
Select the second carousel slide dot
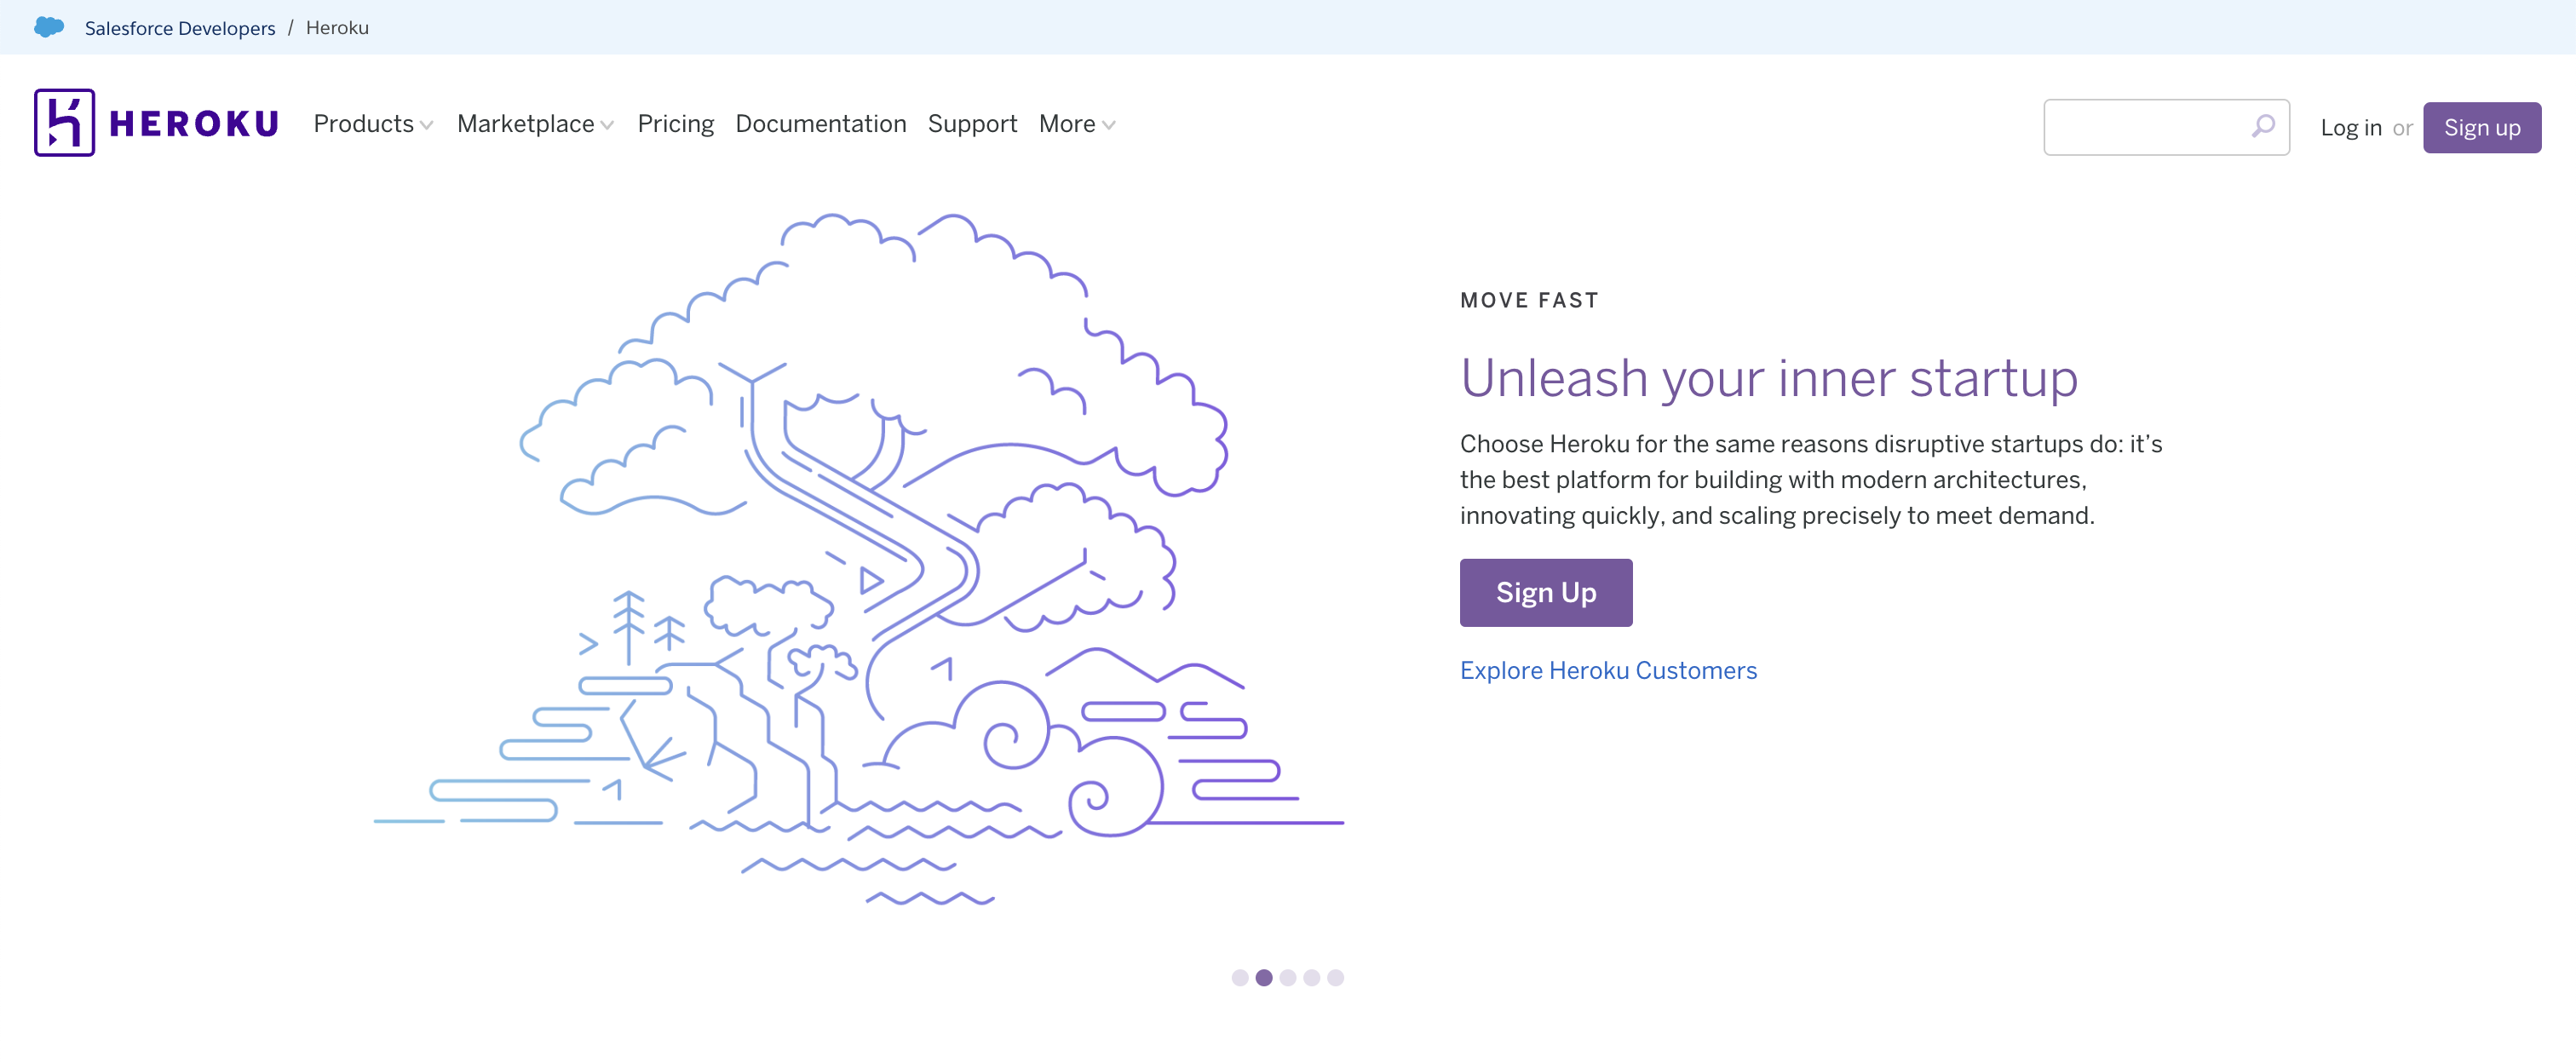[x=1264, y=978]
